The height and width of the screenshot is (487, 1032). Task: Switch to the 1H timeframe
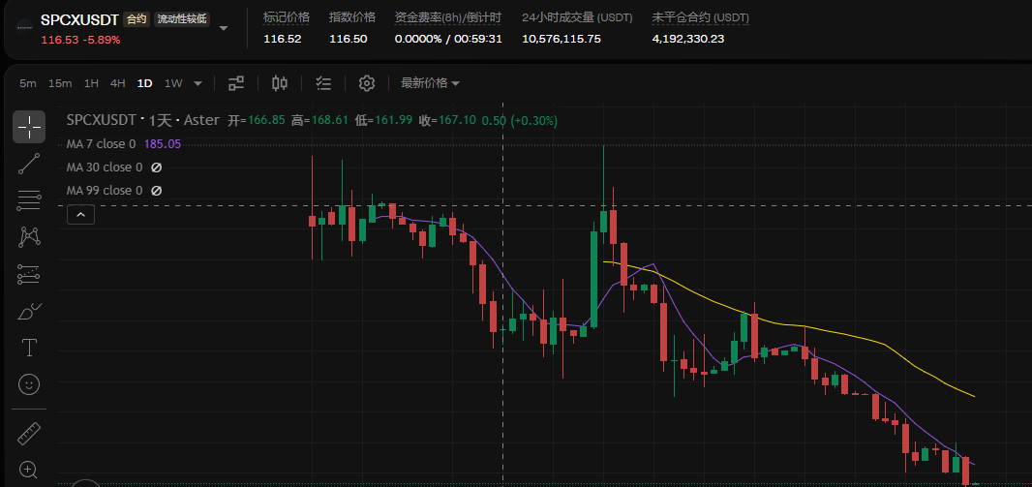[91, 83]
